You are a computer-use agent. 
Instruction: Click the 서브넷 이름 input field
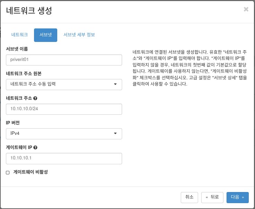click(x=64, y=60)
